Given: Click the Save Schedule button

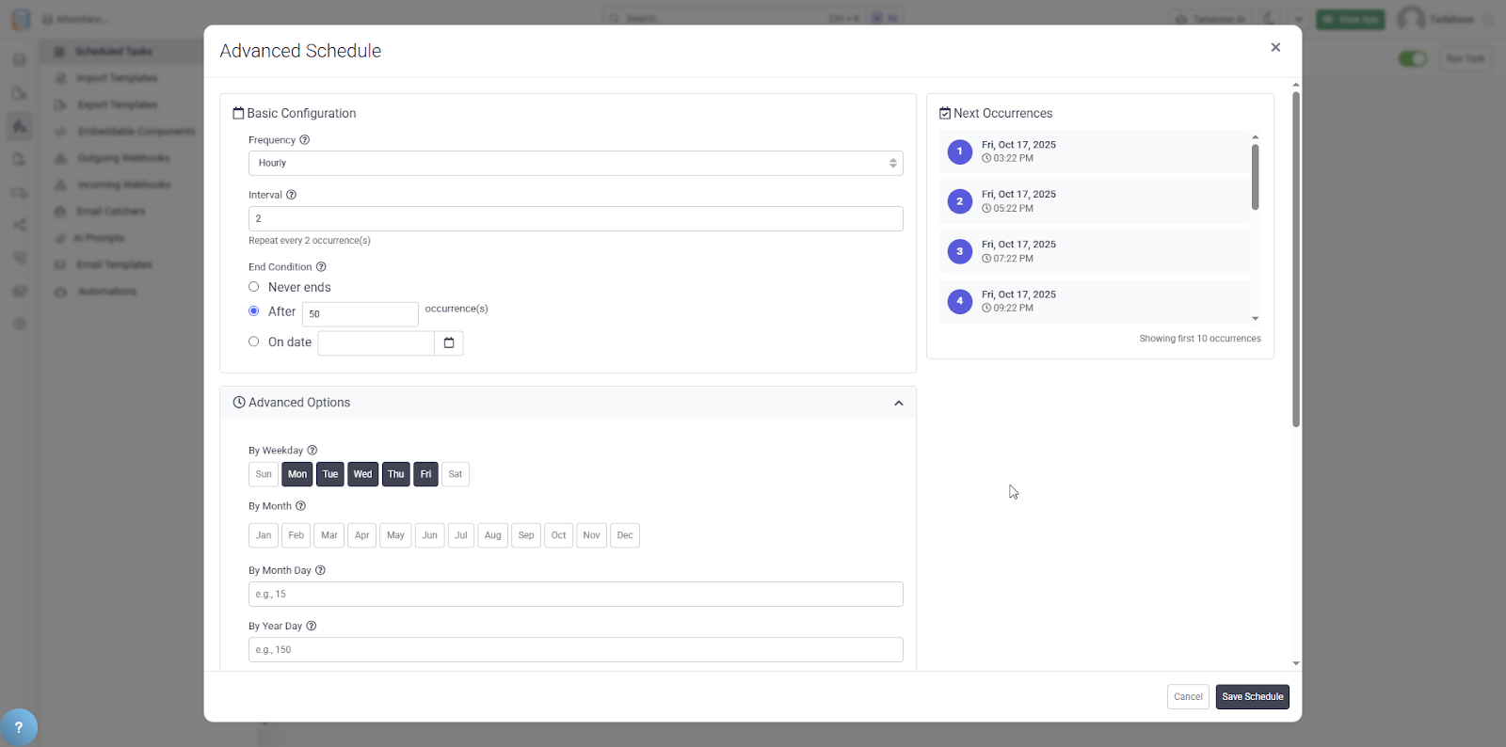Looking at the screenshot, I should point(1252,697).
